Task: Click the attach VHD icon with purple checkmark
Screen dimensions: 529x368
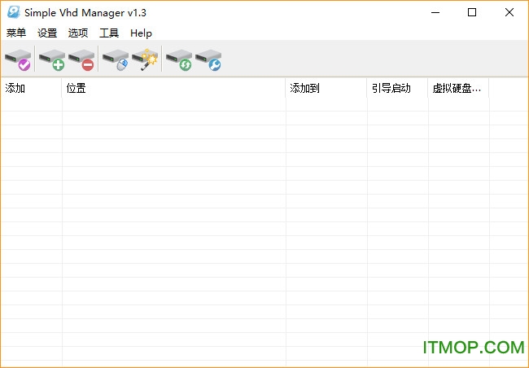Action: coord(18,59)
